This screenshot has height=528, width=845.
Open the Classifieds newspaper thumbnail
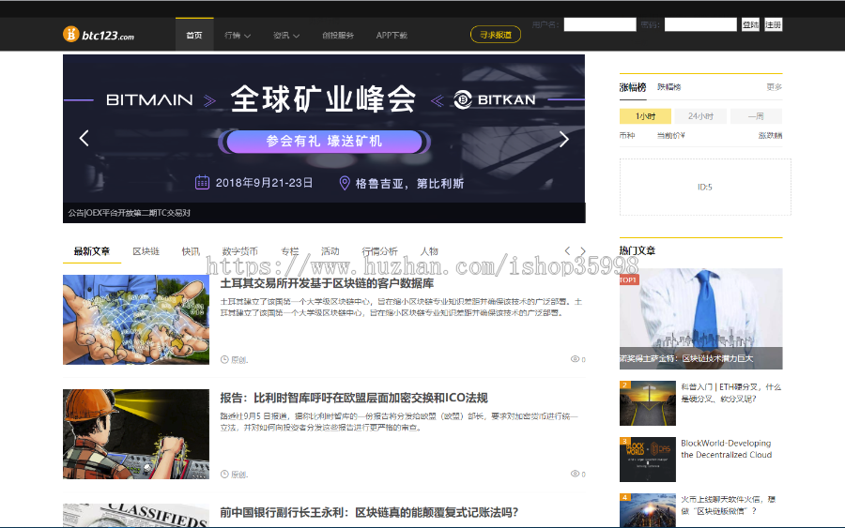tap(136, 516)
